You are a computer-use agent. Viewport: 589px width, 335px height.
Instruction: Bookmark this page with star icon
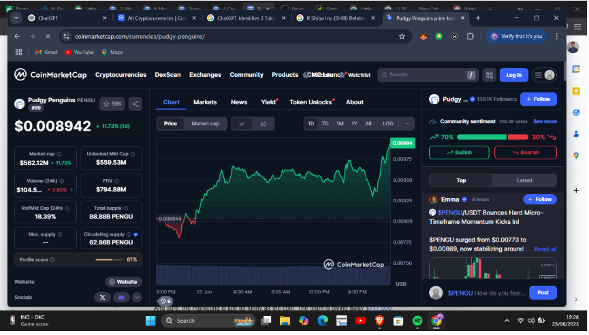click(402, 37)
